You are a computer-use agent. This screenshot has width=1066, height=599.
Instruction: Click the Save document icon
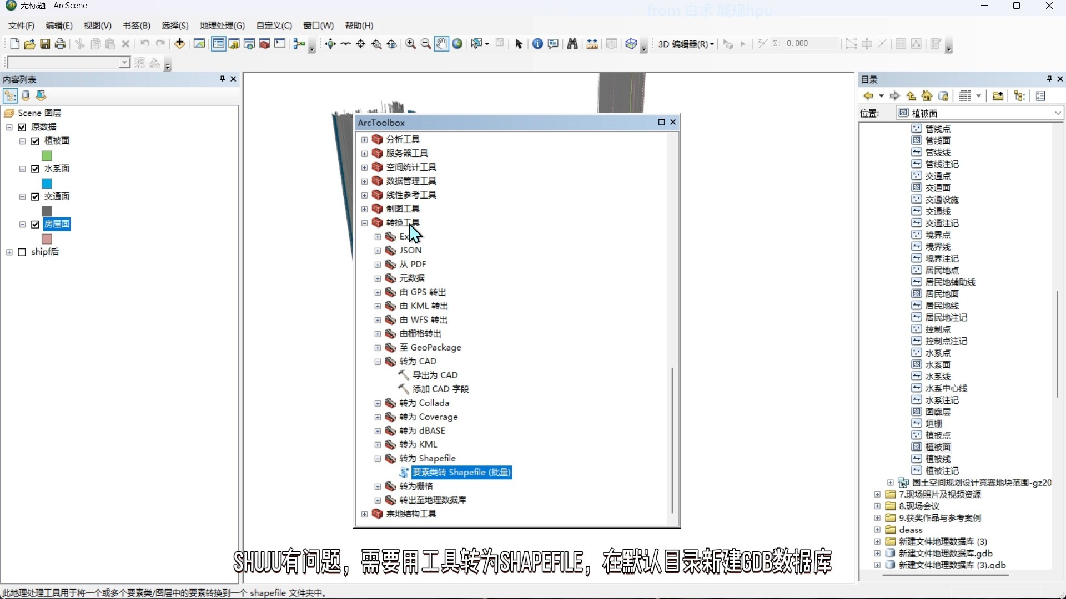tap(45, 44)
